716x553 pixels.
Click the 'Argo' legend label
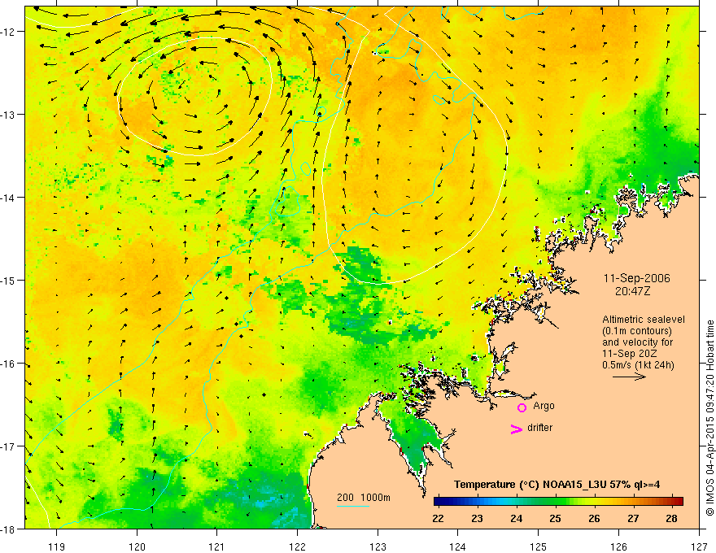coord(544,406)
